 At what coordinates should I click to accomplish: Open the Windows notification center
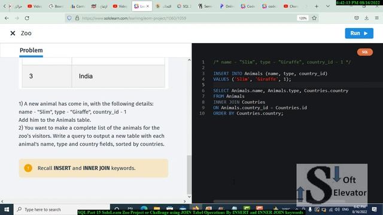pyautogui.click(x=374, y=210)
